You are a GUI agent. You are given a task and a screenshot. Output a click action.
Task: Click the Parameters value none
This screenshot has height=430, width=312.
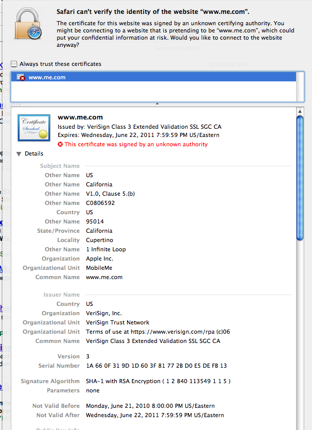point(93,390)
